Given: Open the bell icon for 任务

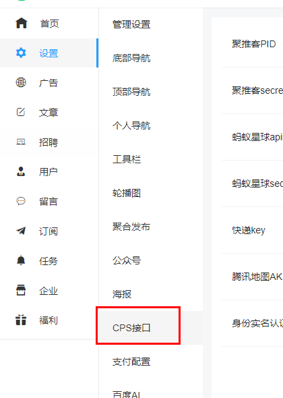Looking at the screenshot, I should click(x=21, y=260).
